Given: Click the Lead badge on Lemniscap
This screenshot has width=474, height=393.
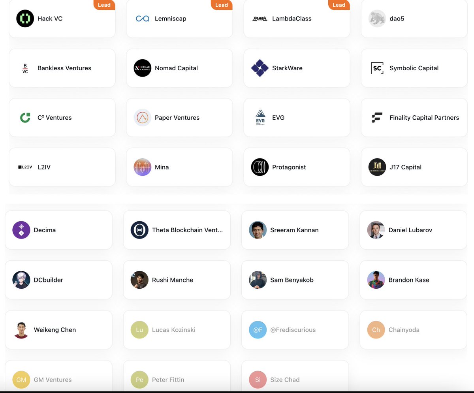Looking at the screenshot, I should pos(222,5).
